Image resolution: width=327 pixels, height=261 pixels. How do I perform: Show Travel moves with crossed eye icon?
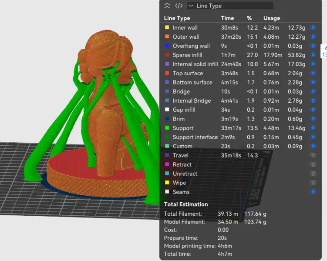pos(313,155)
